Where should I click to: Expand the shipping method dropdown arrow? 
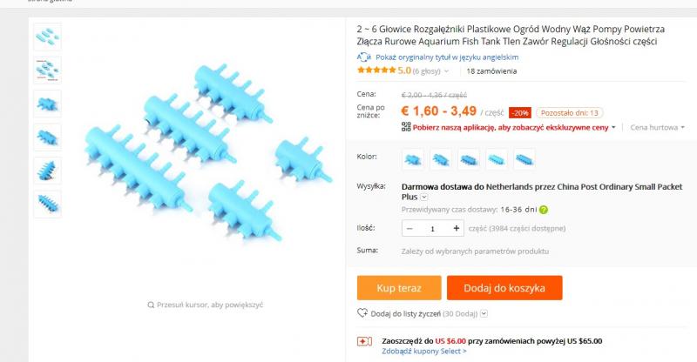424,198
